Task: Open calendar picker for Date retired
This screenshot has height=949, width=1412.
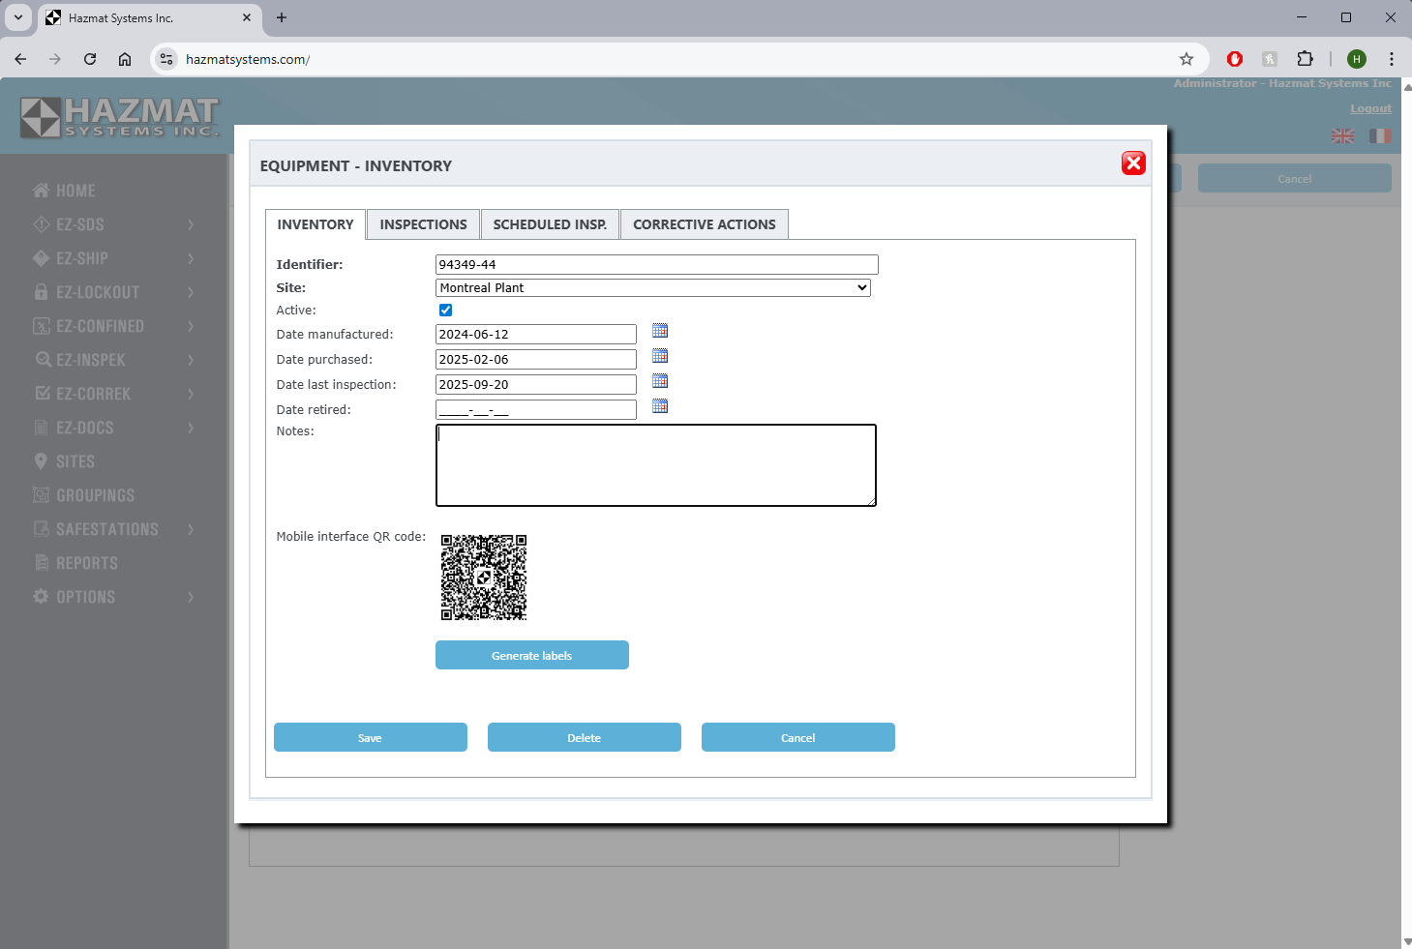Action: (660, 406)
